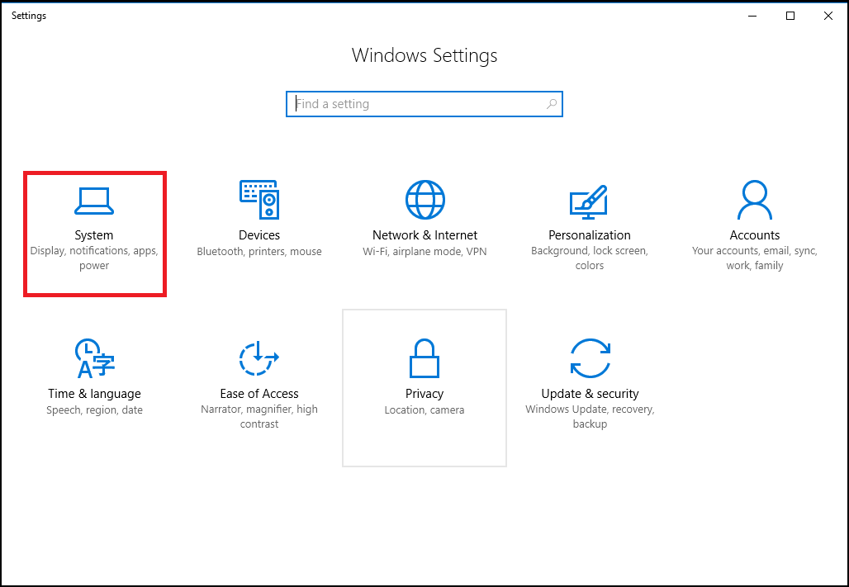Click the padlock icon above Privacy
The width and height of the screenshot is (849, 587).
click(424, 357)
